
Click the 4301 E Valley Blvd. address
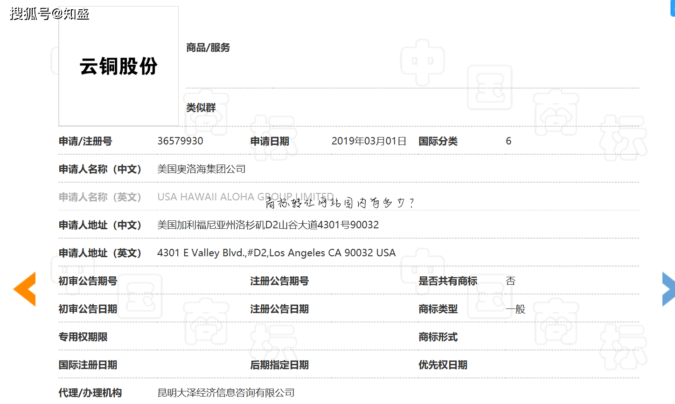click(x=276, y=253)
